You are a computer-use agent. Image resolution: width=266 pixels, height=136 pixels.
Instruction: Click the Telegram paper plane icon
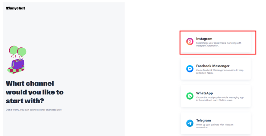coord(190,123)
